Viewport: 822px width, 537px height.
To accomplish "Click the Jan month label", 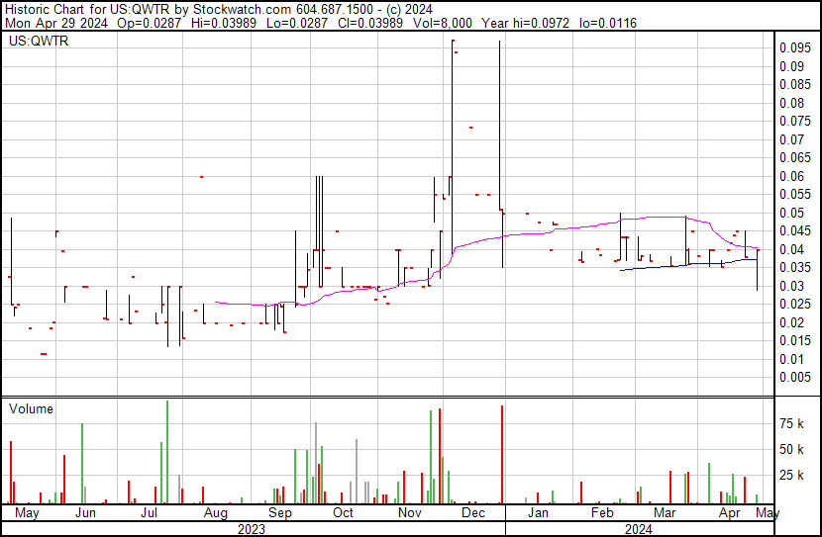I will click(538, 513).
